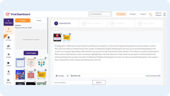Open the Hashtags option
The width and height of the screenshot is (170, 96).
(x=60, y=76)
